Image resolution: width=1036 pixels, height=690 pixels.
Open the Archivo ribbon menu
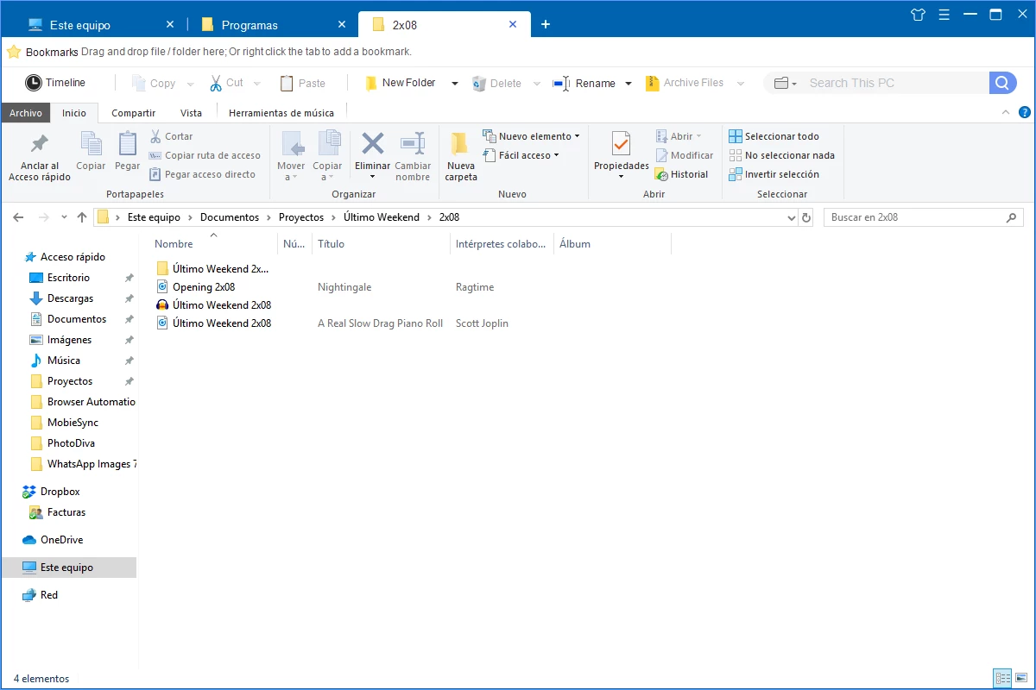coord(26,113)
